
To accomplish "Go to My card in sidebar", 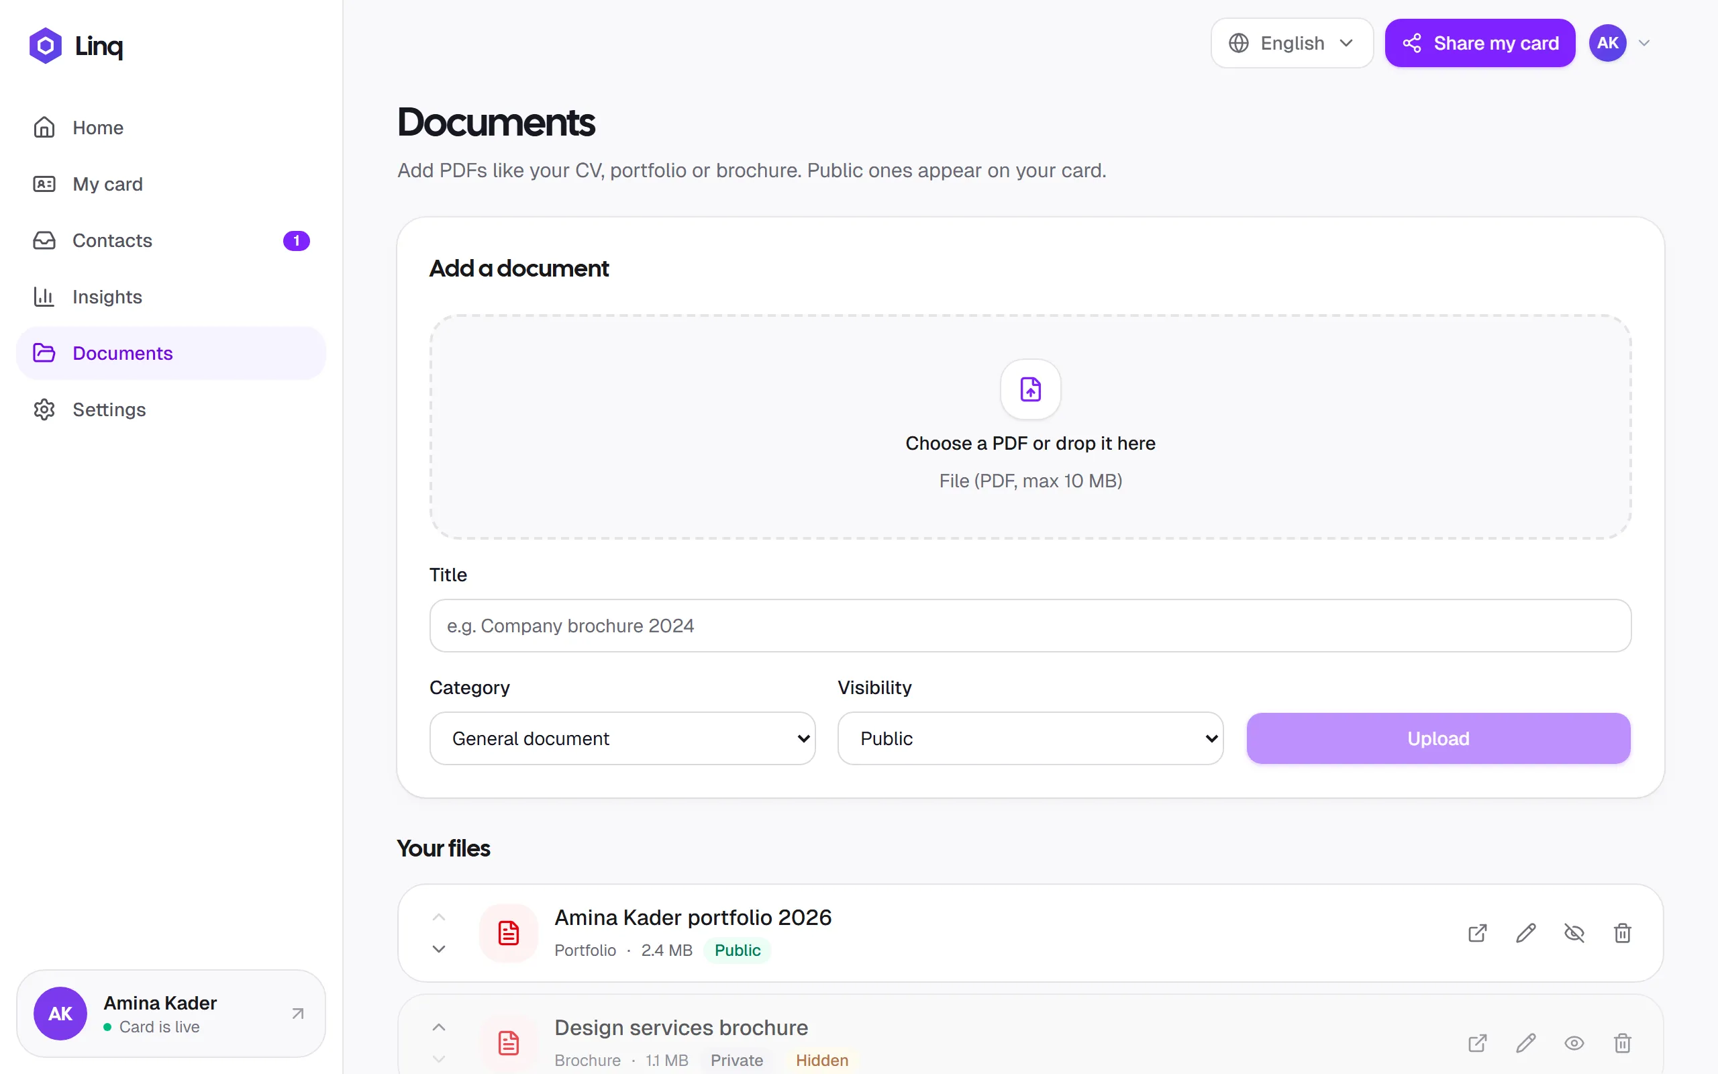I will (x=171, y=184).
